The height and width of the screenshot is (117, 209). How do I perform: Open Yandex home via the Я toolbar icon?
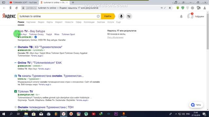[10, 8]
